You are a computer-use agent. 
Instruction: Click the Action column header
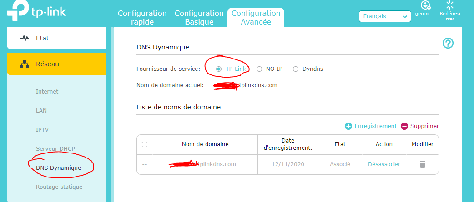click(x=384, y=144)
